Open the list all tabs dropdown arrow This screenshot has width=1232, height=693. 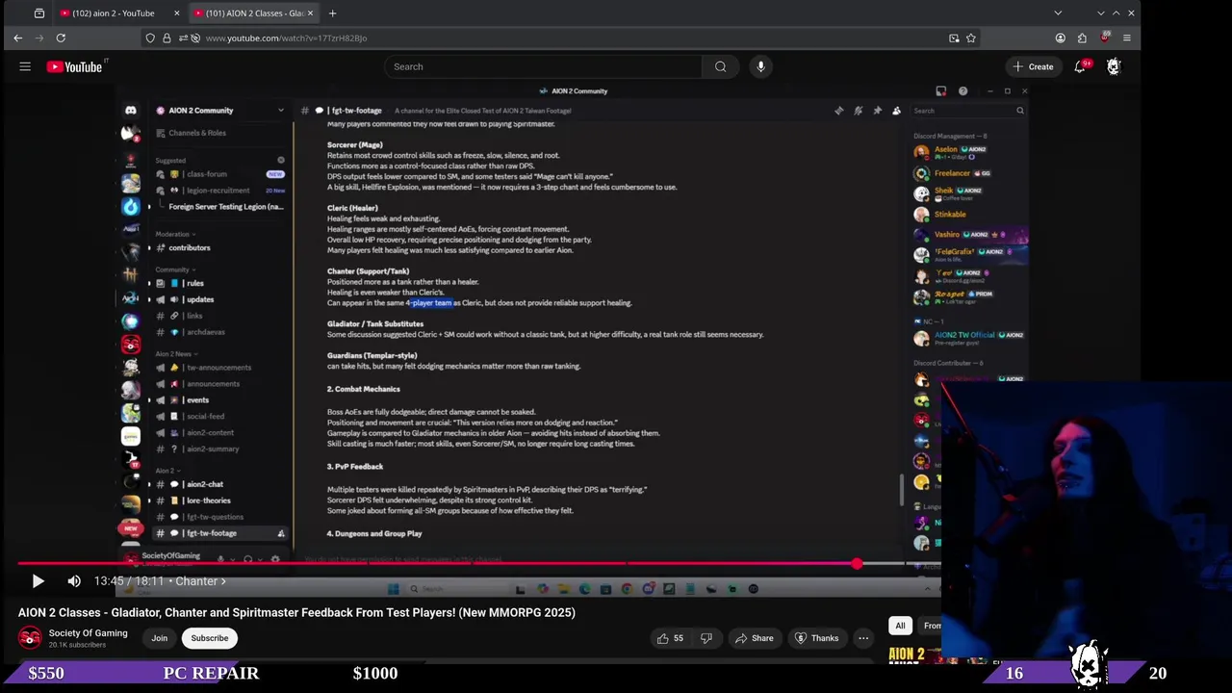point(1058,13)
